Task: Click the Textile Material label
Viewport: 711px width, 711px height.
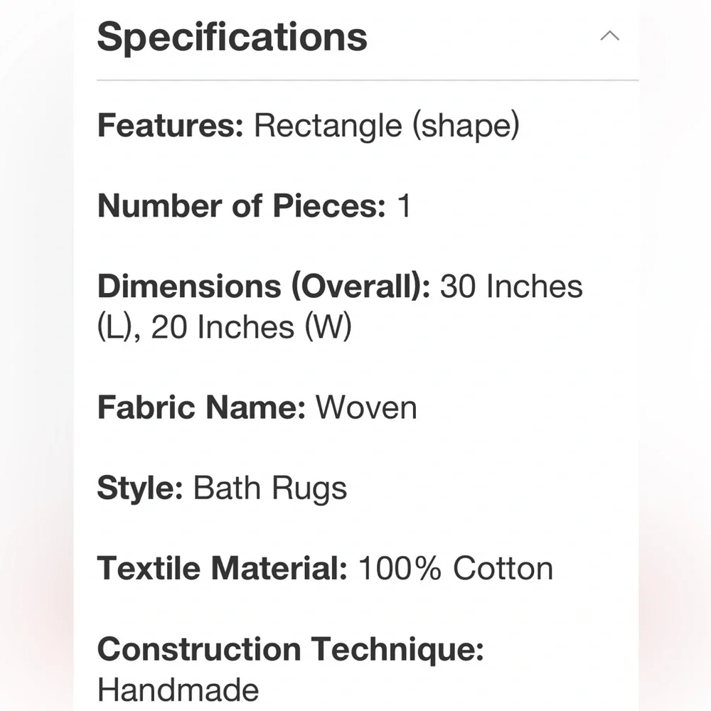Action: click(222, 568)
